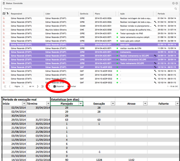
Task: Select the highlighted 'treinamento' row
Action: point(94,52)
